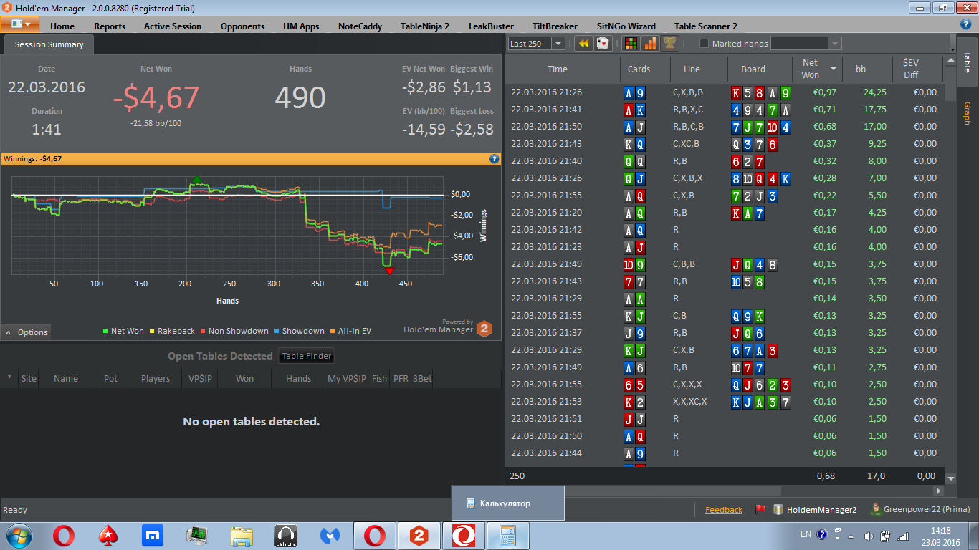Viewport: 979px width, 550px height.
Task: Expand the graph Options panel
Action: 27,332
